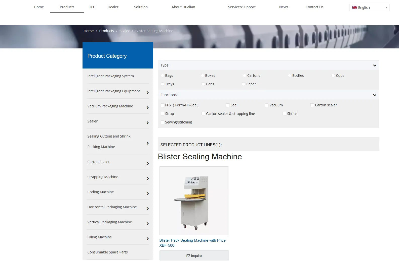Click the blister sealing machine product image

tap(194, 201)
